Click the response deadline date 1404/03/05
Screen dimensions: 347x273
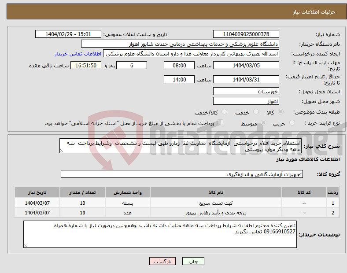[246, 66]
